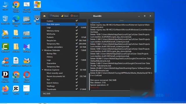Image resolution: width=186 pixels, height=104 pixels.
Task: Uncheck the Search history checkbox
Action: pyautogui.click(x=77, y=83)
